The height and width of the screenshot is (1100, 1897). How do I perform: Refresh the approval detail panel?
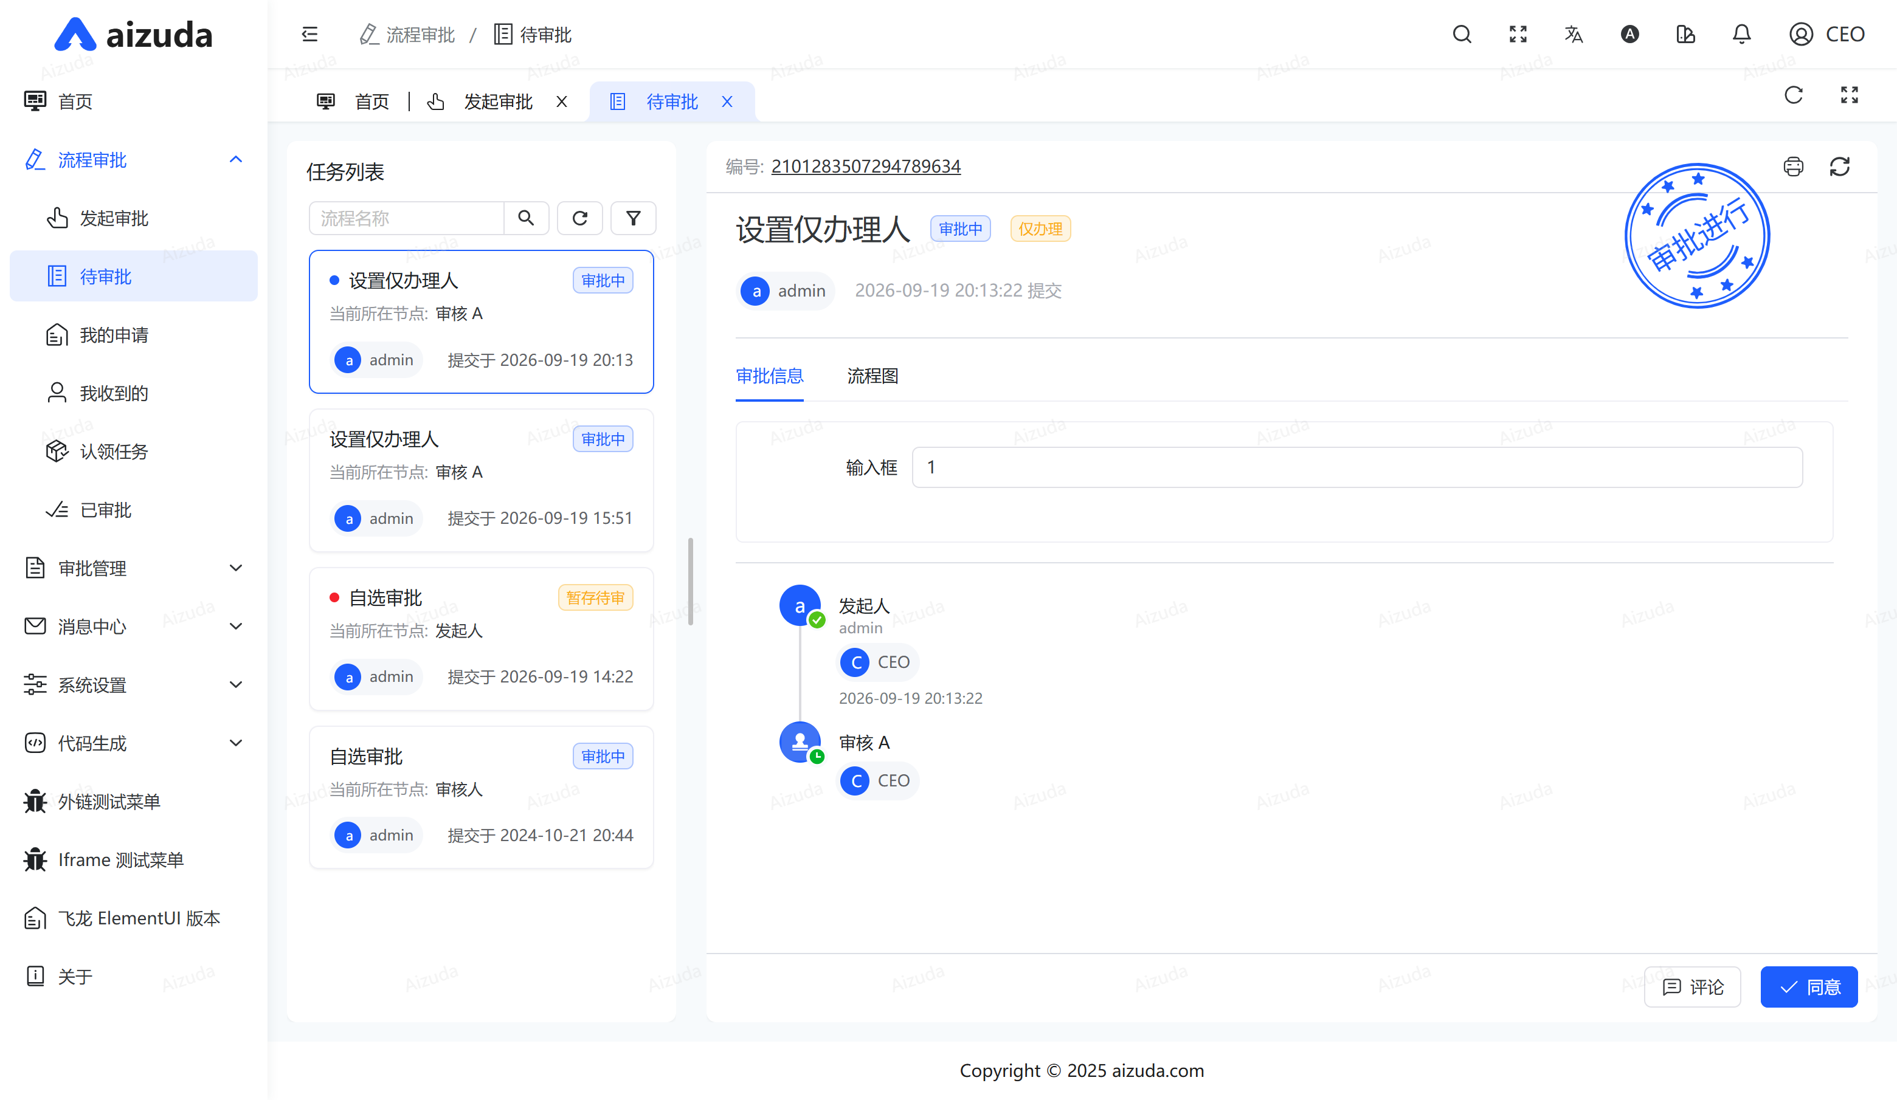click(1839, 167)
